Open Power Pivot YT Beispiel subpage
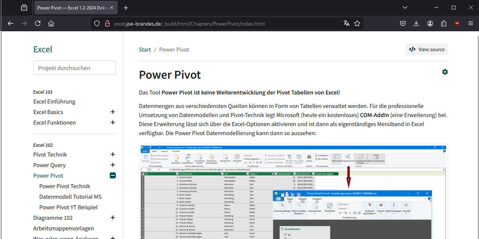 point(68,207)
